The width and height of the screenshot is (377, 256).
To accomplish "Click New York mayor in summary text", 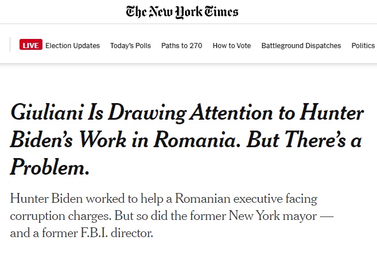I will 273,216.
